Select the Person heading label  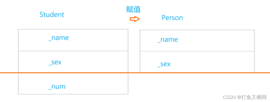tap(172, 18)
